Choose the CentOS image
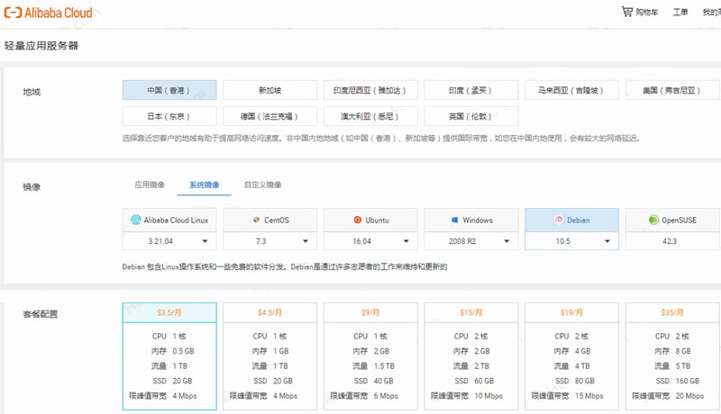Viewport: 721px width, 414px height. click(x=269, y=220)
